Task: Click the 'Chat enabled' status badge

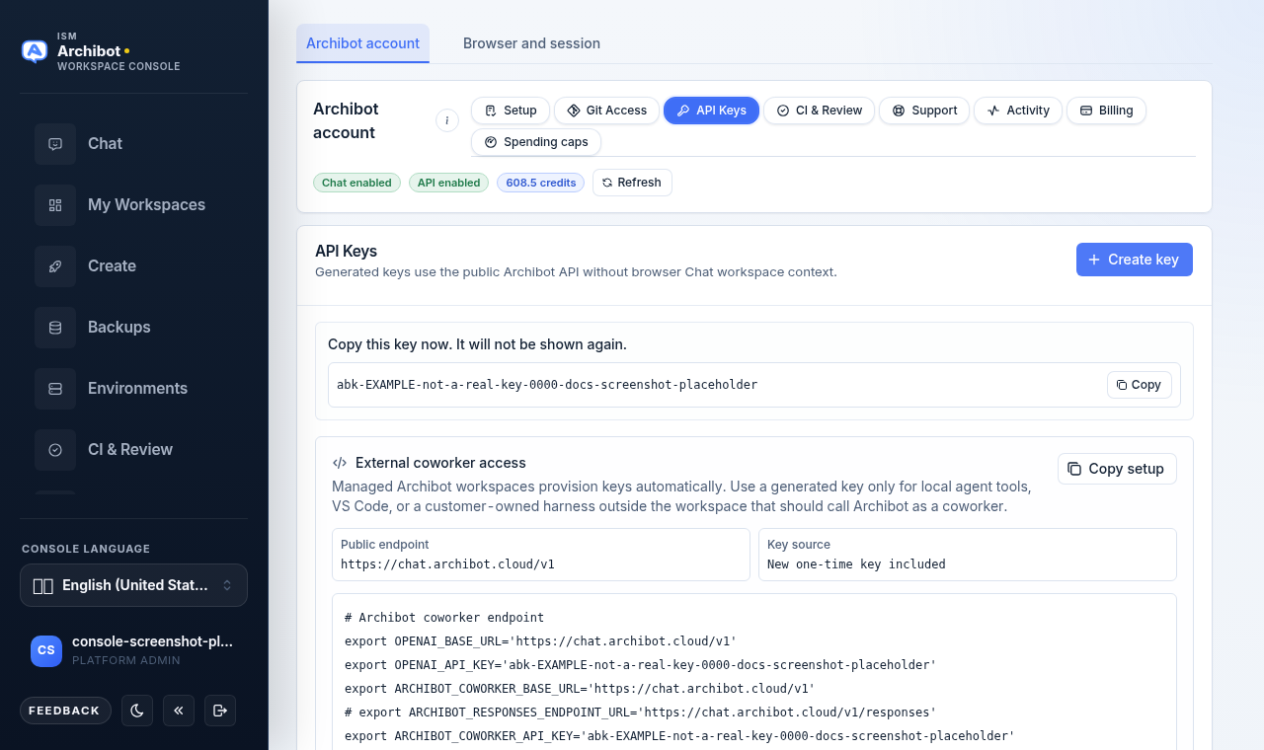Action: point(356,183)
